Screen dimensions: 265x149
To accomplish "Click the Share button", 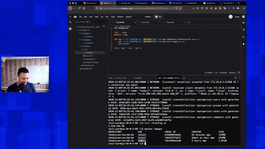I will (237, 17).
